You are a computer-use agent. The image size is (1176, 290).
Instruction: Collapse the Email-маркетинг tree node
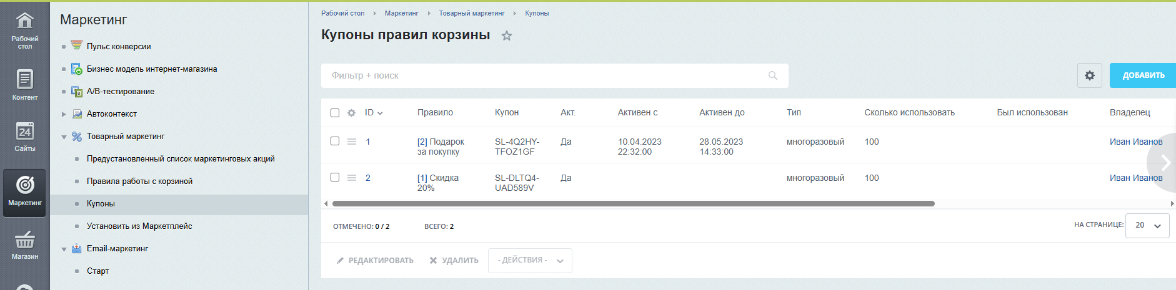click(x=64, y=249)
